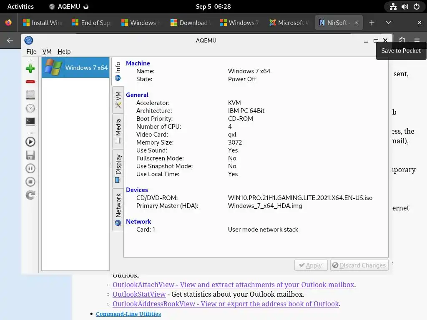This screenshot has height=320, width=427.
Task: Switch to Microsoft browser tab
Action: [289, 22]
